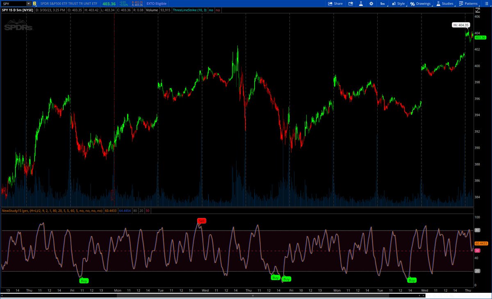Click EXTO Eligible label
Screen dimensions: 492x299
pos(156,3)
